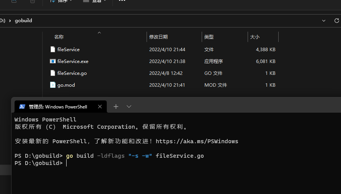The width and height of the screenshot is (341, 194).
Task: Click the 4,388 KB size cell
Action: click(x=266, y=50)
